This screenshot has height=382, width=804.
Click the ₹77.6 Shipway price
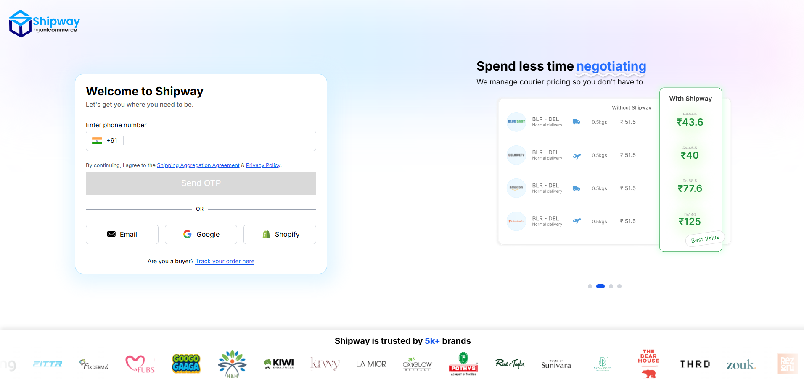click(690, 188)
